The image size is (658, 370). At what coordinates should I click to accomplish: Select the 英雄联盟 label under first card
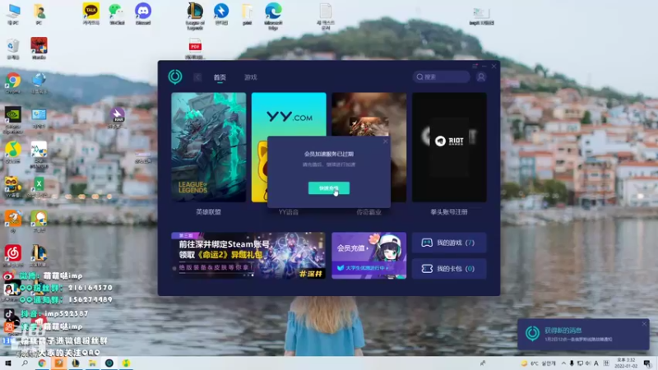[209, 212]
